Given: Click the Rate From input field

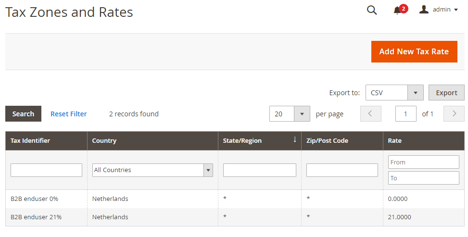Looking at the screenshot, I should tap(423, 162).
